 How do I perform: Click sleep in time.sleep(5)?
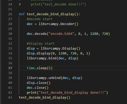[x=41, y=68]
